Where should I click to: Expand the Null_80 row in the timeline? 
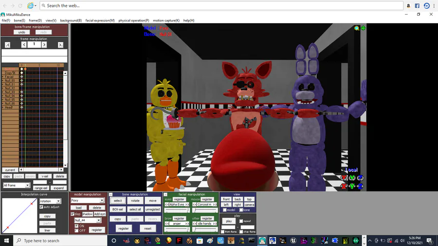pos(3,81)
